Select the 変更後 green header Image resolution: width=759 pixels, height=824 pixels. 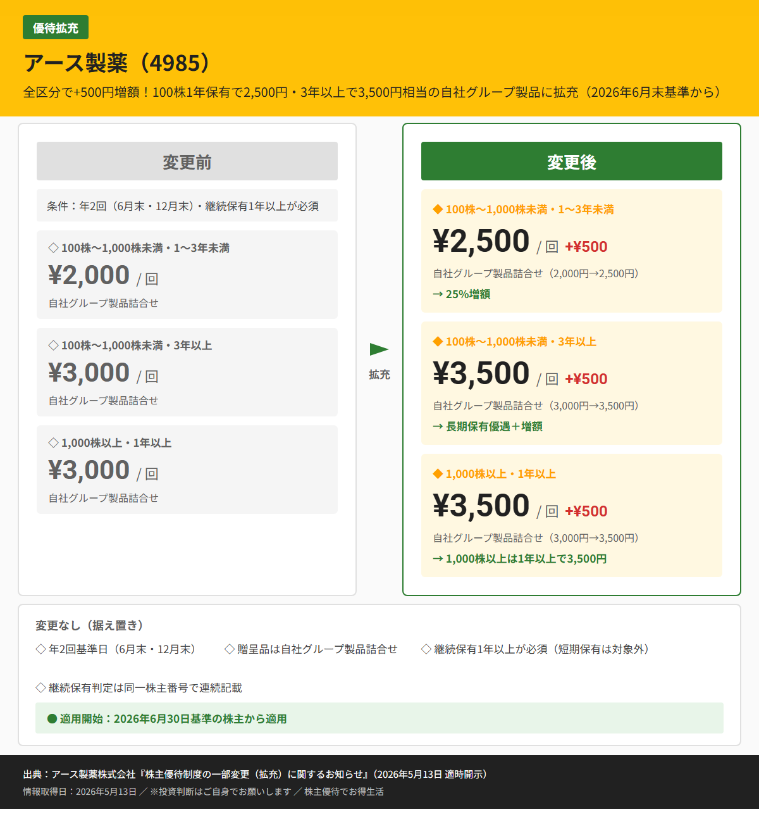tap(572, 161)
